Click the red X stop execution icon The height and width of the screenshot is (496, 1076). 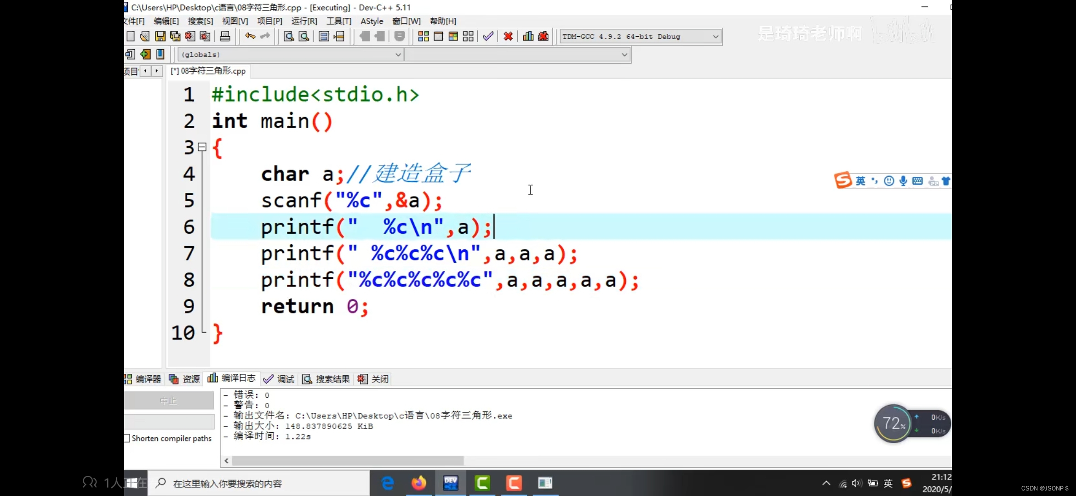click(x=508, y=36)
